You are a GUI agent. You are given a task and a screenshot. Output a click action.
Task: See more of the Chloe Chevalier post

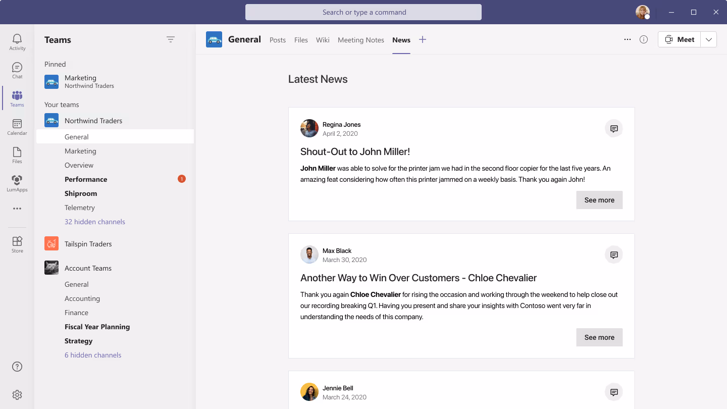pos(599,337)
